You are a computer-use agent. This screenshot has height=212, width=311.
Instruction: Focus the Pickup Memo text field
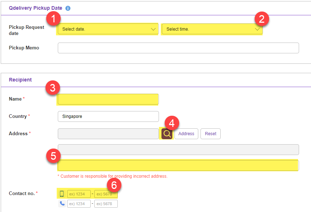pyautogui.click(x=178, y=48)
